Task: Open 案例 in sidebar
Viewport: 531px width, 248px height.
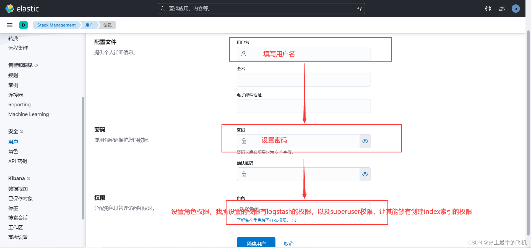Action: (x=13, y=85)
